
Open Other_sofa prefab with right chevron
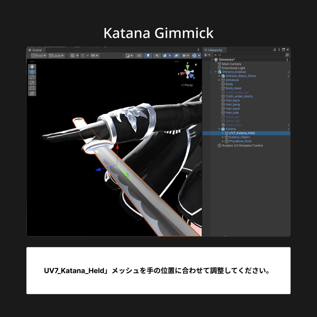pos(288,125)
